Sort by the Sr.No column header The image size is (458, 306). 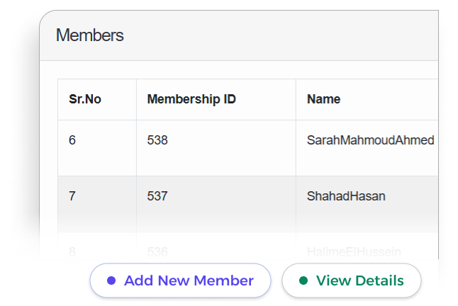[85, 99]
